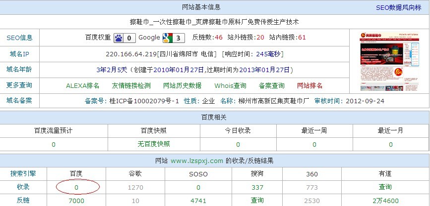430x206 pixels.
Task: Click the ALEXA排名 link
Action: coord(82,86)
